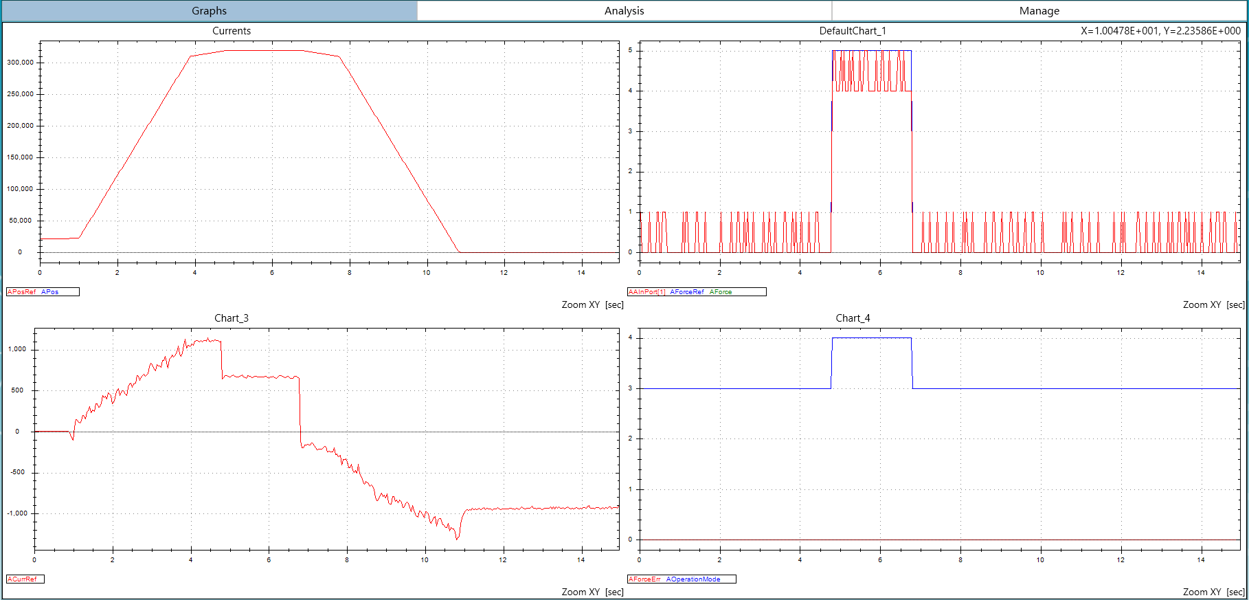The image size is (1249, 600).
Task: Open the Manage tab
Action: tap(1039, 11)
